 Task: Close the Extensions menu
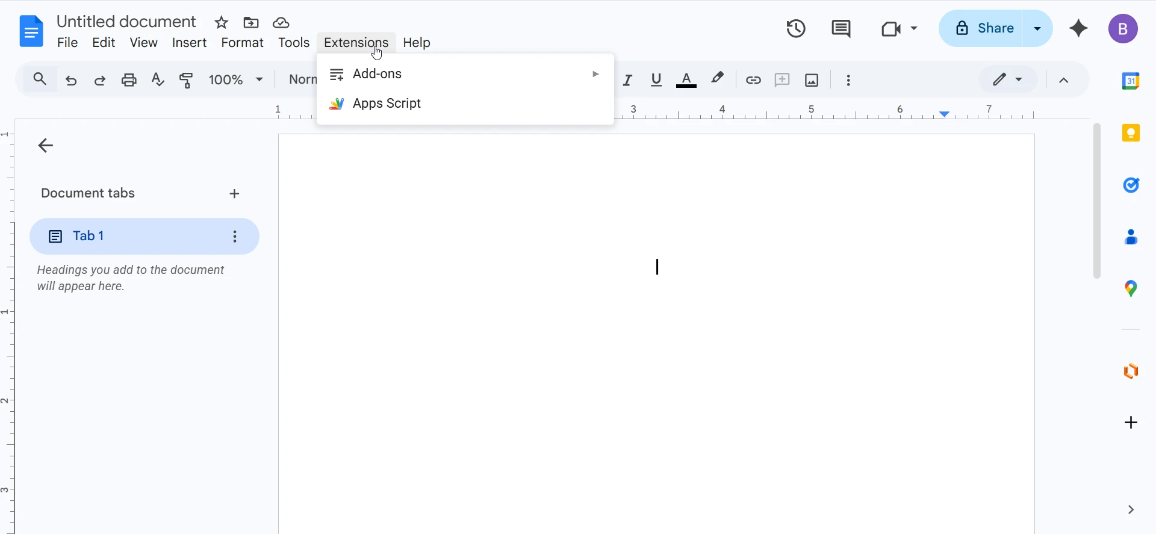click(356, 43)
